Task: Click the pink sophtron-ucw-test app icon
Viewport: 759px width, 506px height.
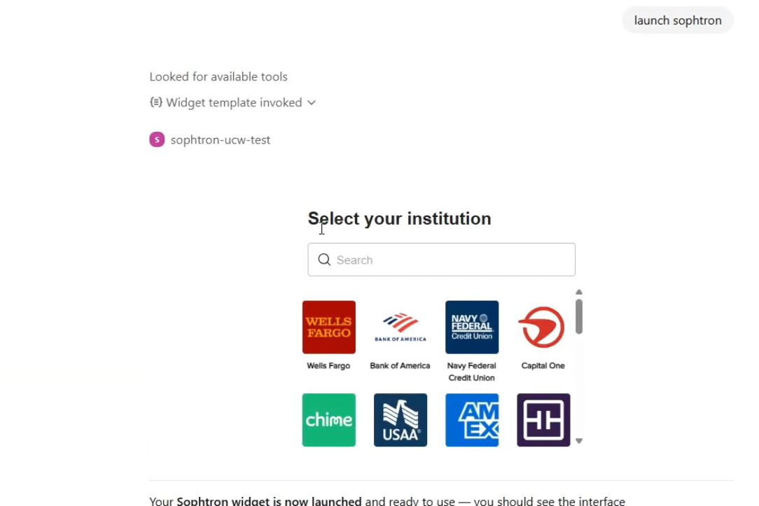Action: (157, 140)
